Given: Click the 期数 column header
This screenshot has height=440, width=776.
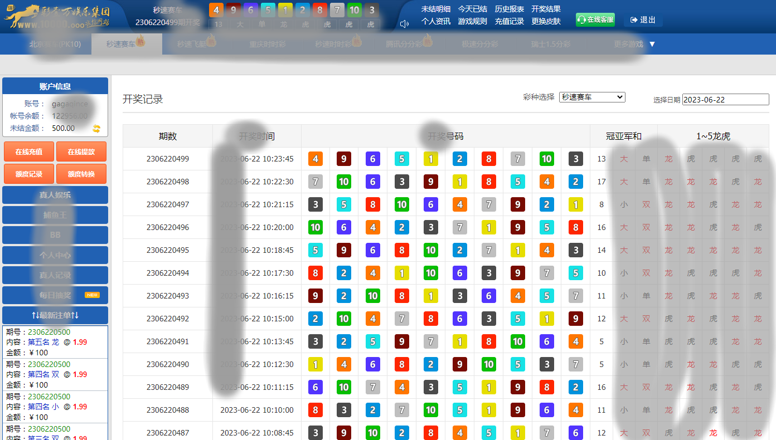Looking at the screenshot, I should pos(168,136).
